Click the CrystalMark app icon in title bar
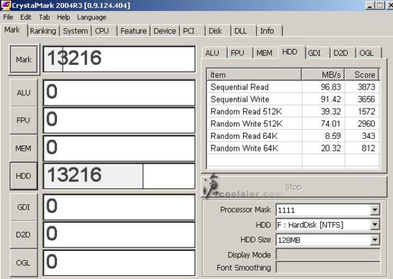Screen dimensions: 393x279 pyautogui.click(x=6, y=5)
